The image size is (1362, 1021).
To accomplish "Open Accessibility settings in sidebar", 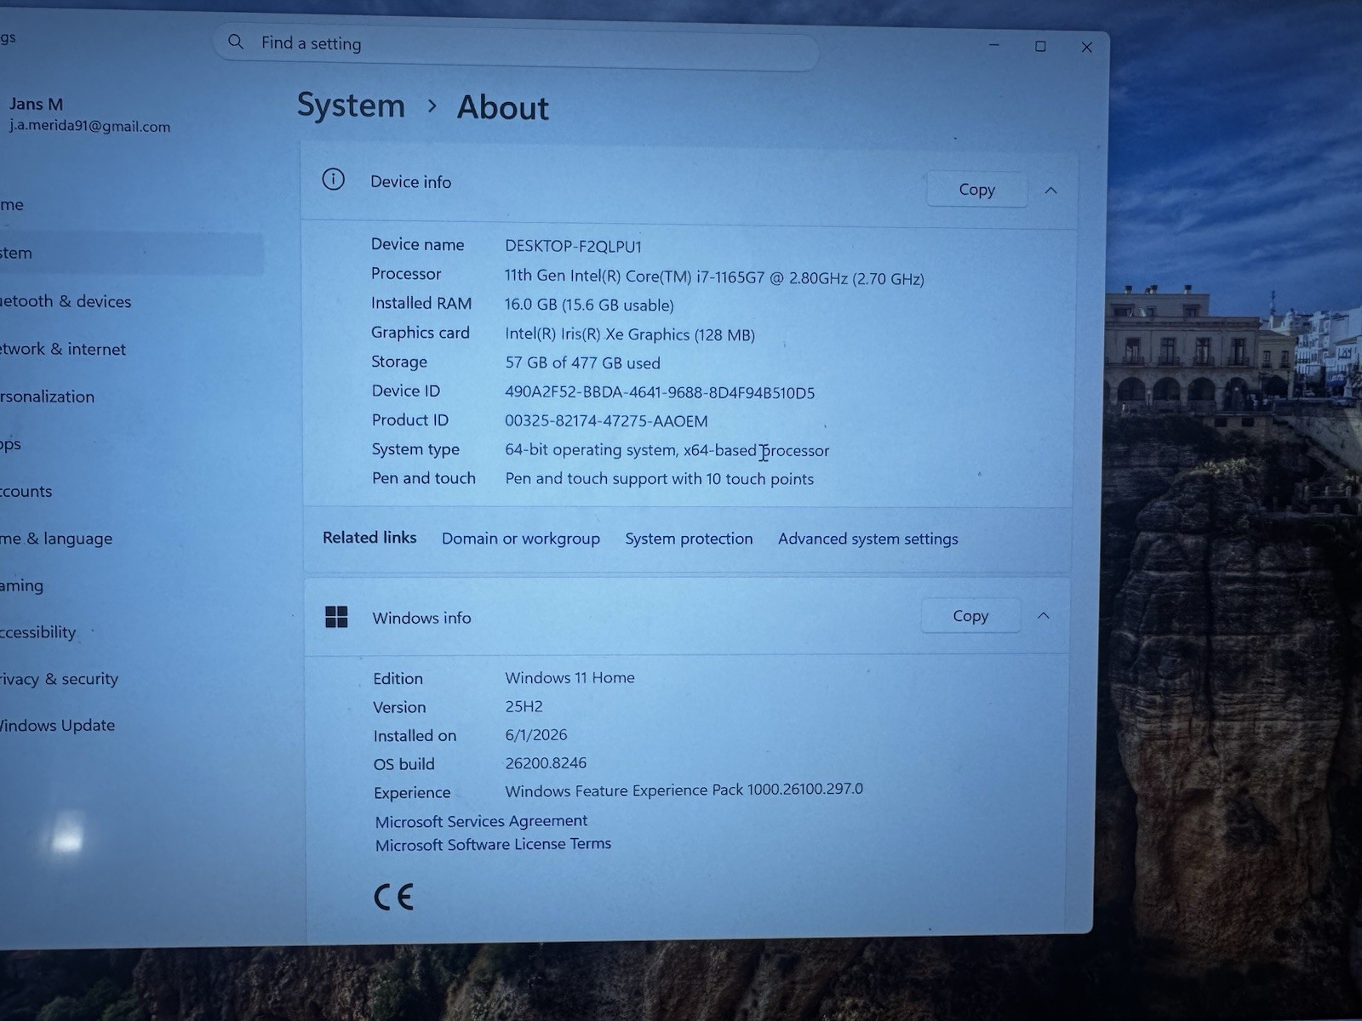I will (x=38, y=632).
